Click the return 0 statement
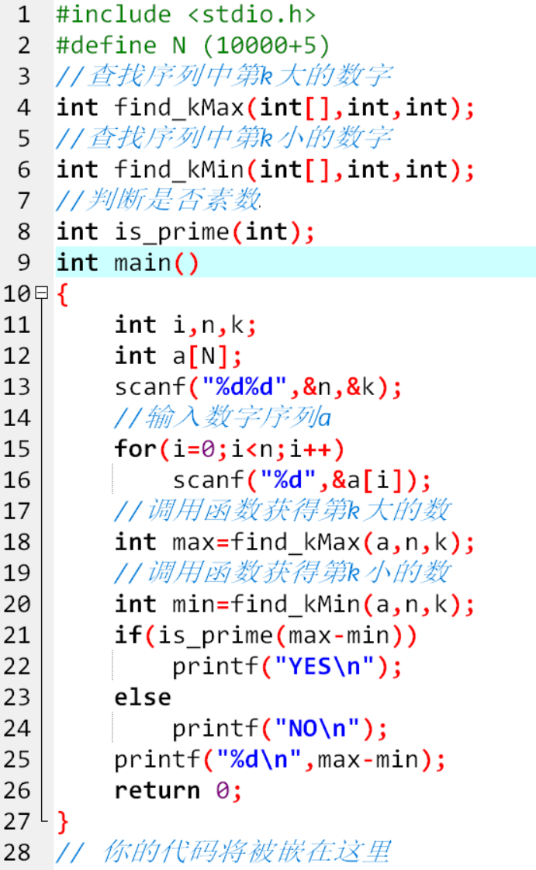Viewport: 536px width, 870px height. click(178, 791)
